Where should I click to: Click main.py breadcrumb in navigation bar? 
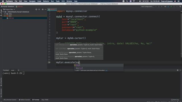coord(19,7)
